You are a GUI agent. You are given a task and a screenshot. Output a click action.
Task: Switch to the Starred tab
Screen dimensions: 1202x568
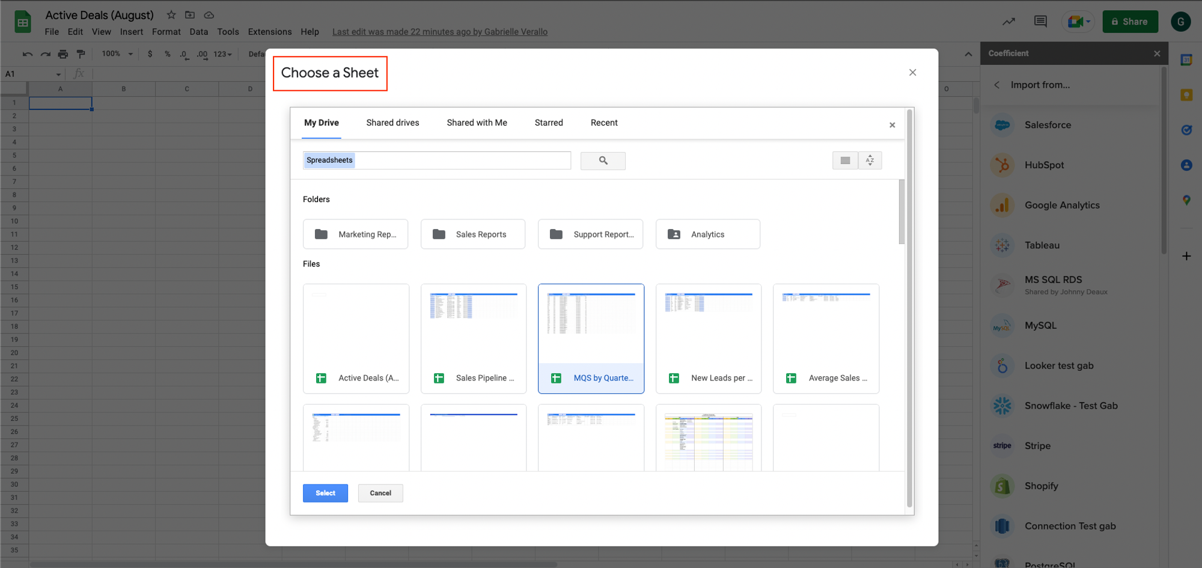pos(549,123)
